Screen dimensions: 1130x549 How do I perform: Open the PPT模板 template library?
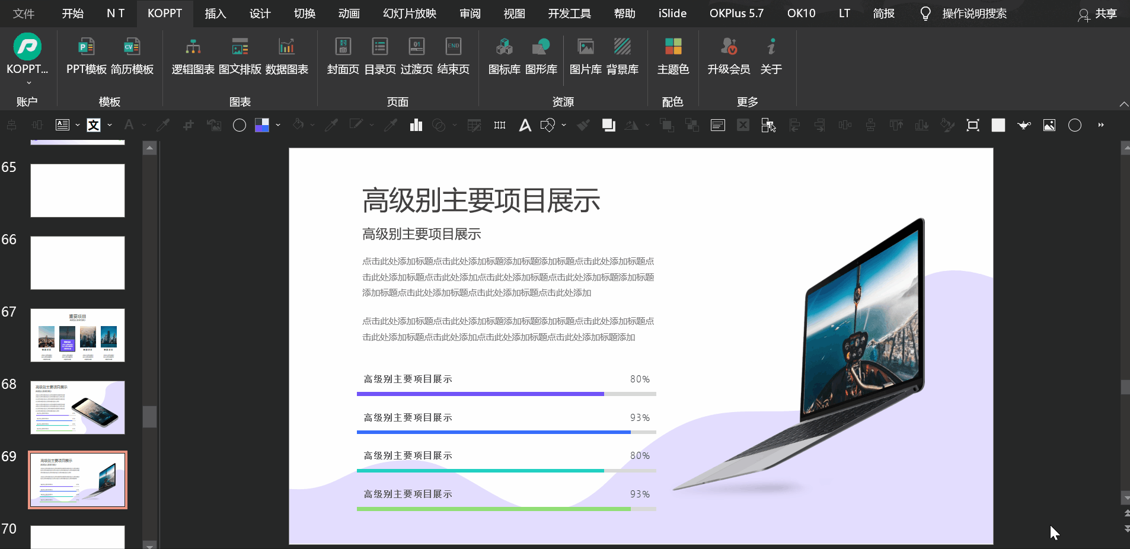[87, 56]
